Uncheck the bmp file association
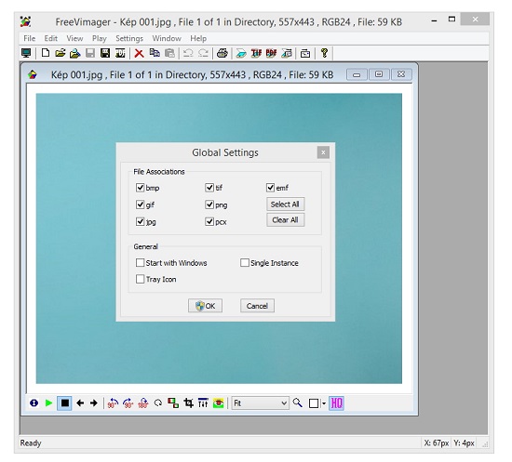This screenshot has height=462, width=512. [140, 188]
